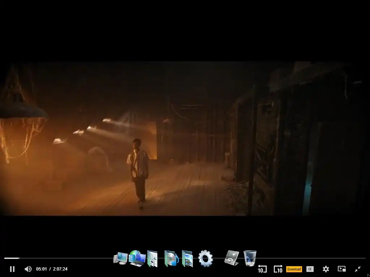Seek along the video progress bar
This screenshot has height=277, width=370.
point(185,258)
